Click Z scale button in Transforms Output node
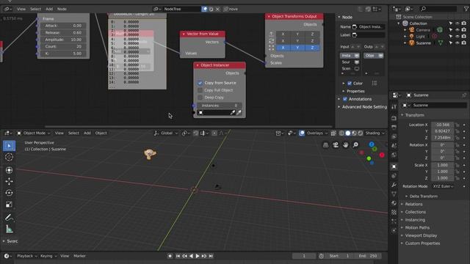 pos(312,48)
